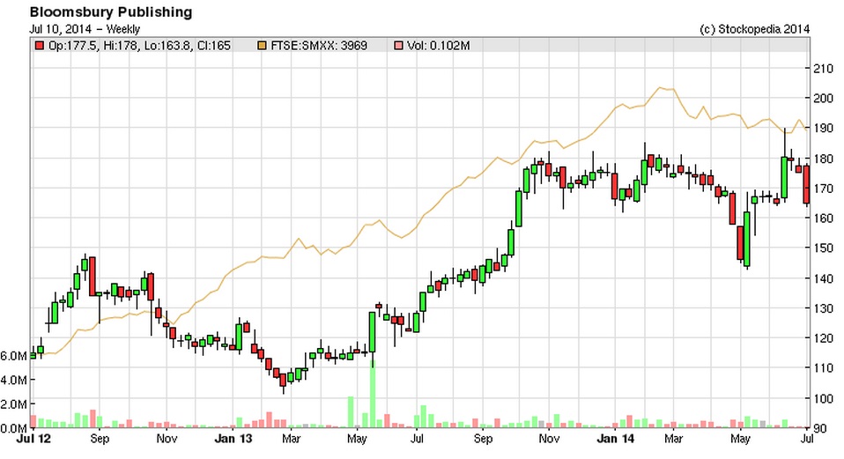The width and height of the screenshot is (844, 459).
Task: Click the '160' price axis label
Action: point(824,218)
